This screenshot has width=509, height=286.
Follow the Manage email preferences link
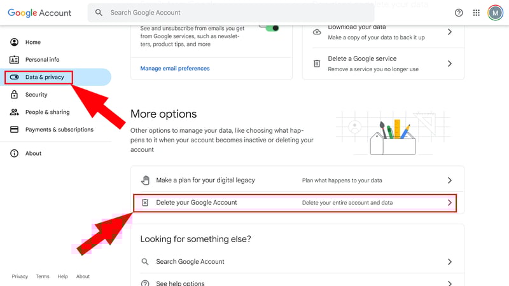click(175, 69)
